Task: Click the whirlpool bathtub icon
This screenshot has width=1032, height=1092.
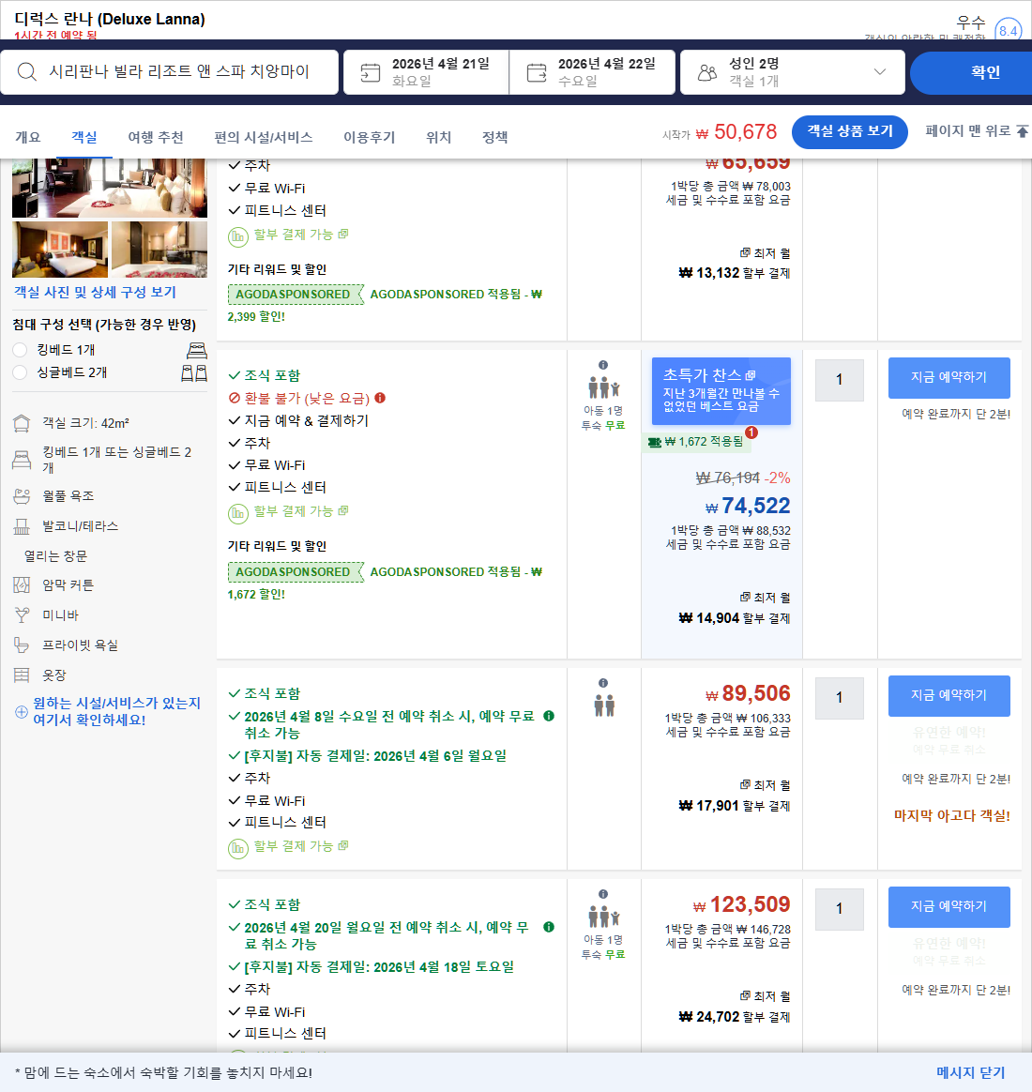Action: 22,496
